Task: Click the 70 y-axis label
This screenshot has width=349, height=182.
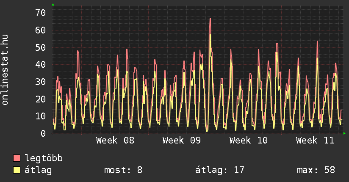Action: point(40,13)
